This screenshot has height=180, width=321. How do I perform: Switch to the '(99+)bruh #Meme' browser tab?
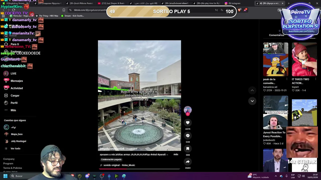[x=79, y=3]
